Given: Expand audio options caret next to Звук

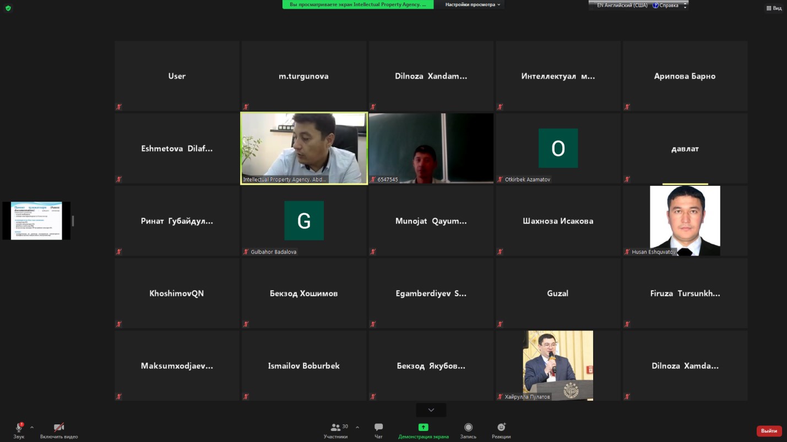Looking at the screenshot, I should click(32, 427).
